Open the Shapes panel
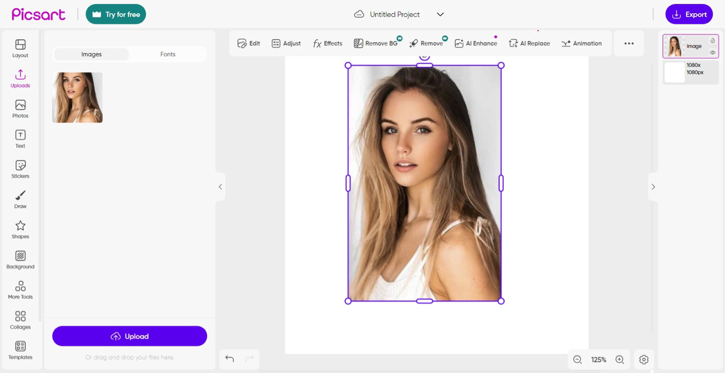The width and height of the screenshot is (725, 373). point(20,230)
